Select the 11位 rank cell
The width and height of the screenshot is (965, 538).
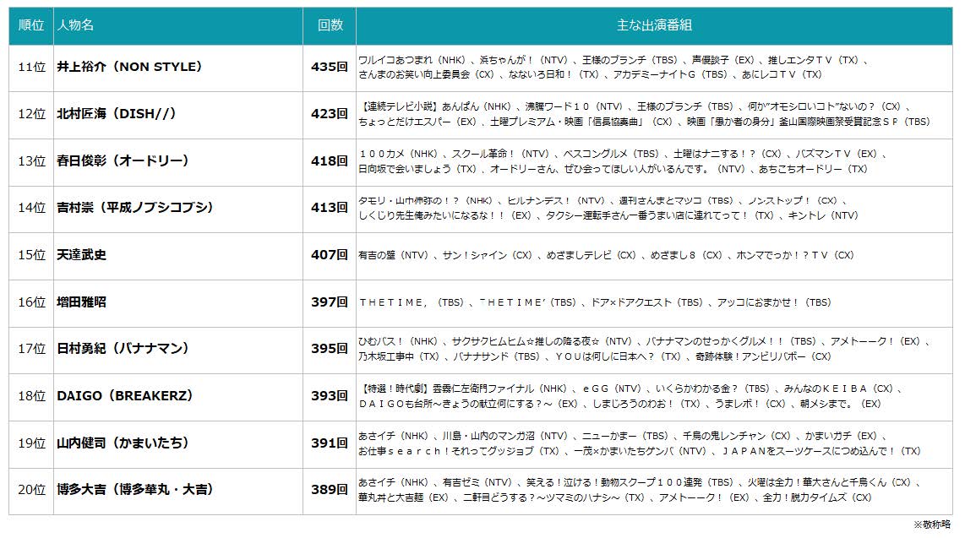click(x=31, y=67)
